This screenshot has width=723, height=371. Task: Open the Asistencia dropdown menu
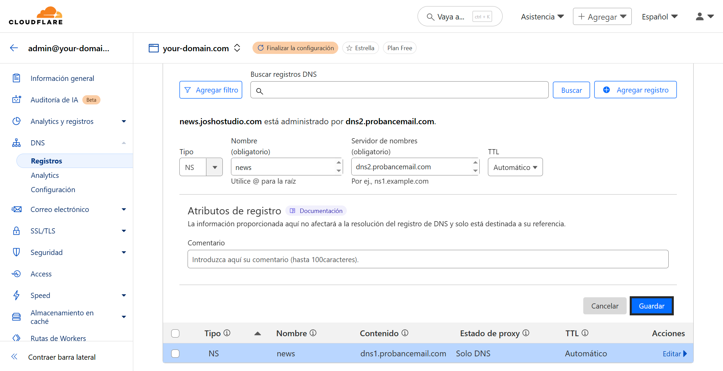[542, 17]
